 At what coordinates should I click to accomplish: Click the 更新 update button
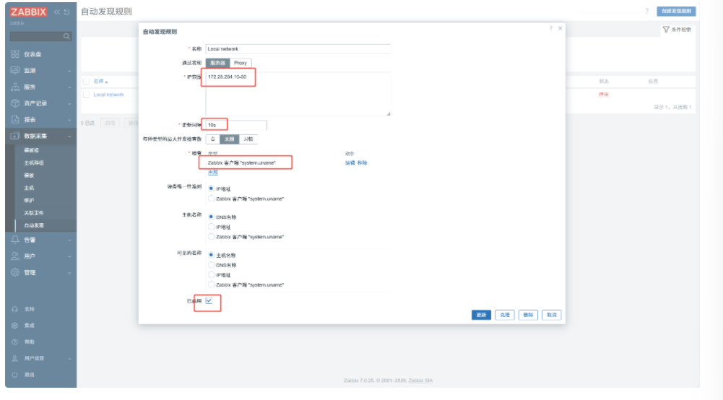481,315
